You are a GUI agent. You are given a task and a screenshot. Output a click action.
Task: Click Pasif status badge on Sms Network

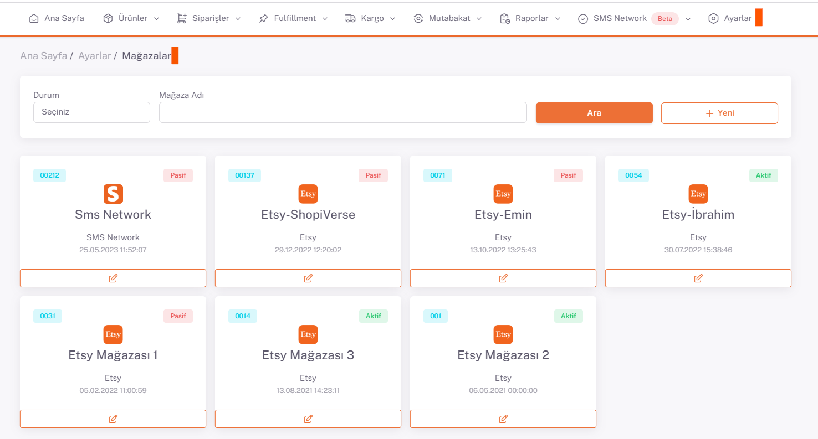(x=178, y=175)
